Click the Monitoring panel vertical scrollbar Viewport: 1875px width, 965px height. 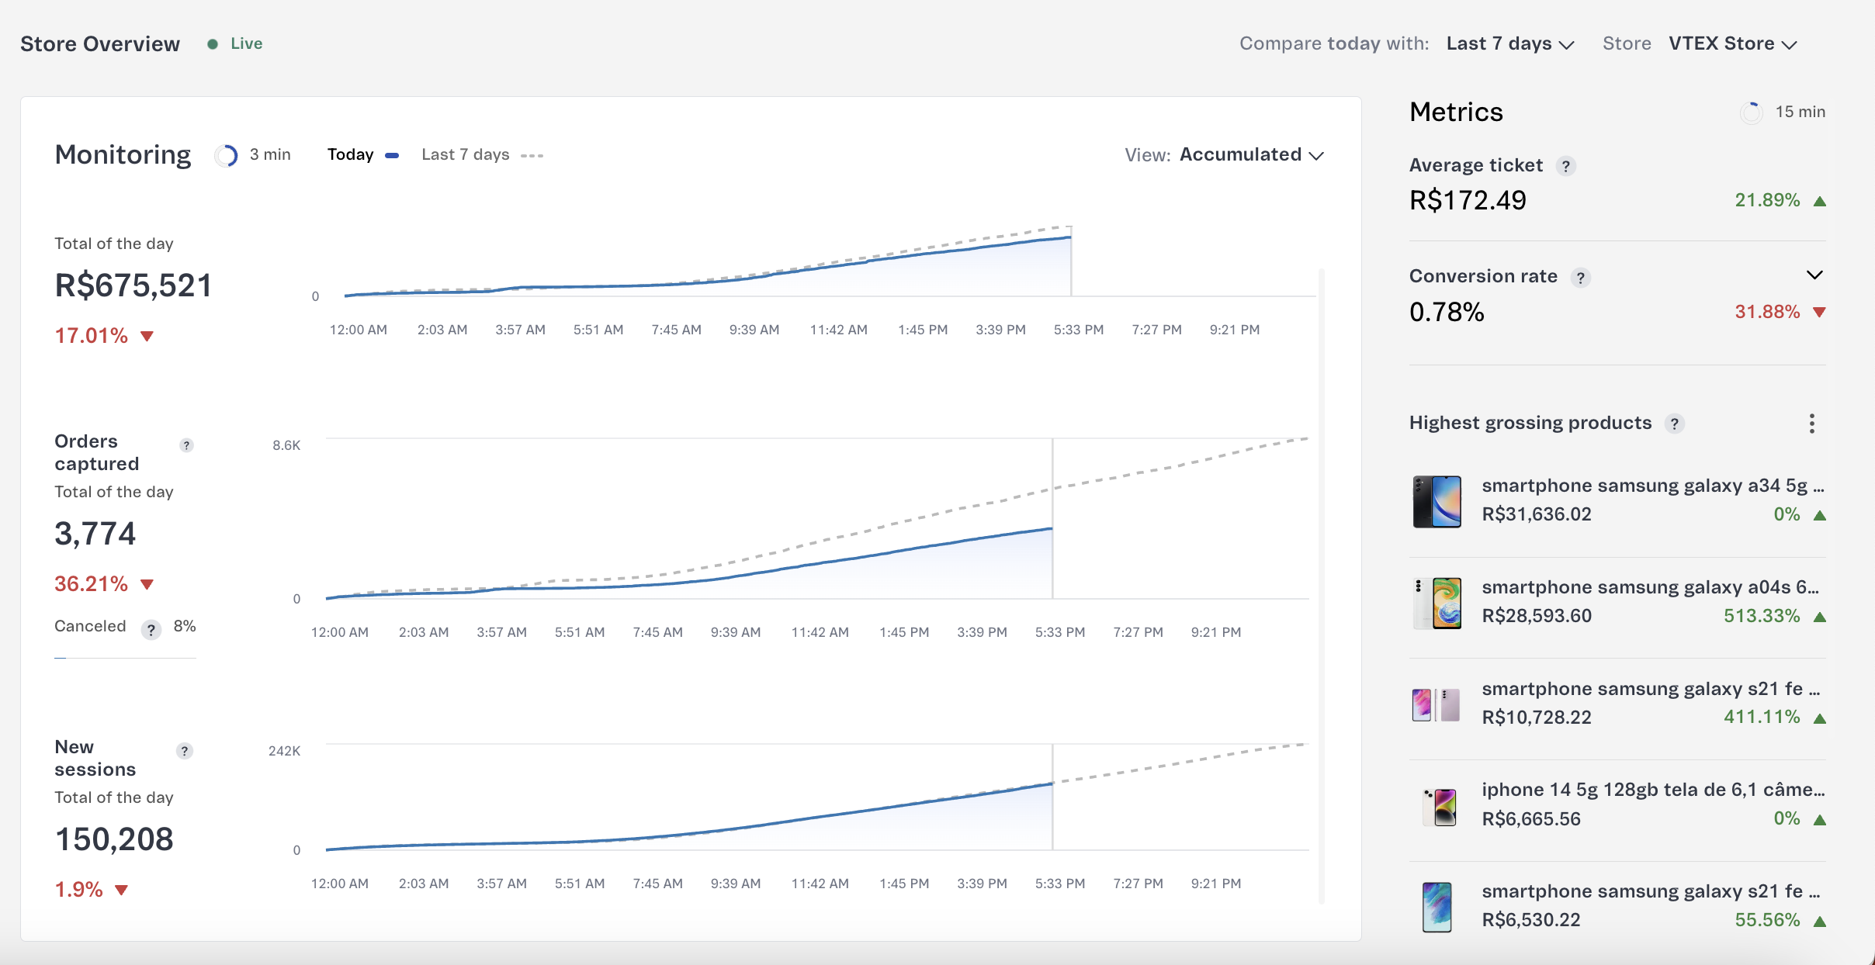tap(1321, 586)
